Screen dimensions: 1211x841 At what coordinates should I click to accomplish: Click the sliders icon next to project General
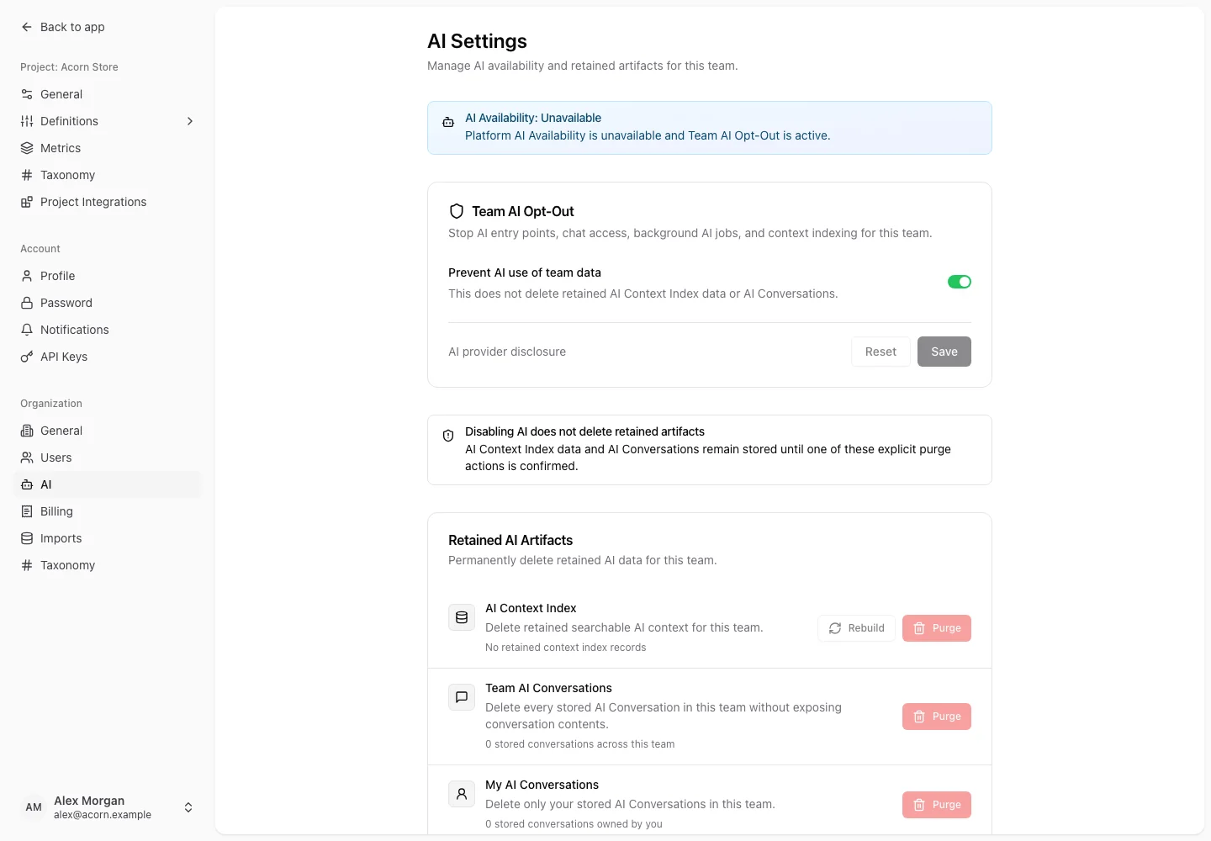27,94
